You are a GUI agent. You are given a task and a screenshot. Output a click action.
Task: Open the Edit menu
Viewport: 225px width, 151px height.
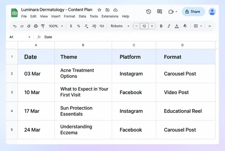(x=33, y=16)
